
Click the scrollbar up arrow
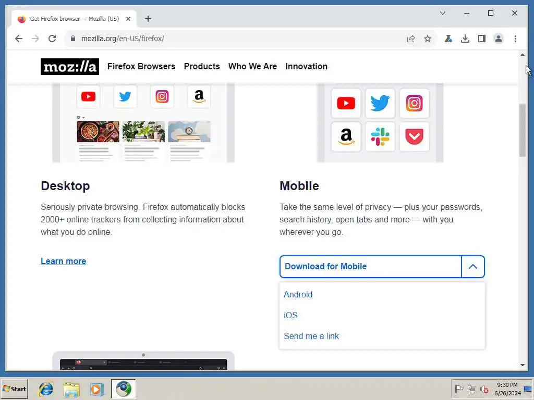coord(523,54)
